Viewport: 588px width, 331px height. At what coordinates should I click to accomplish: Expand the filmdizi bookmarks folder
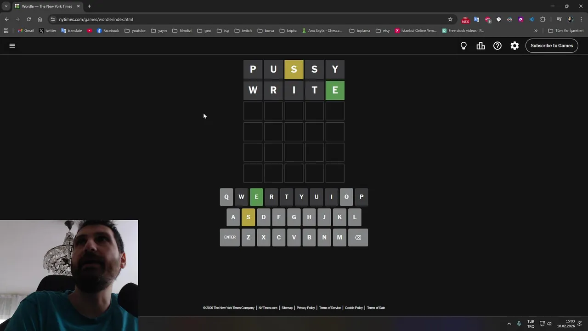click(182, 31)
